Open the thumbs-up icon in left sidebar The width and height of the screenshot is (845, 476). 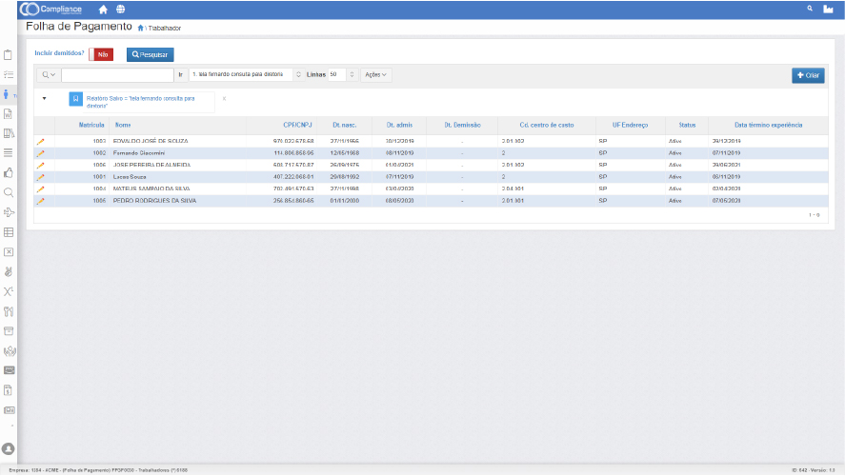click(9, 172)
